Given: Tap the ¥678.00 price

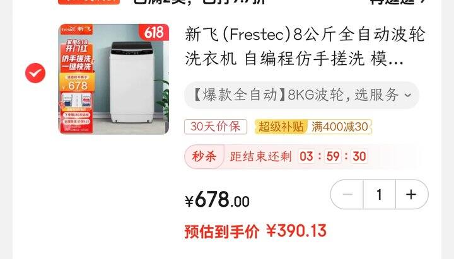Looking at the screenshot, I should coord(217,200).
